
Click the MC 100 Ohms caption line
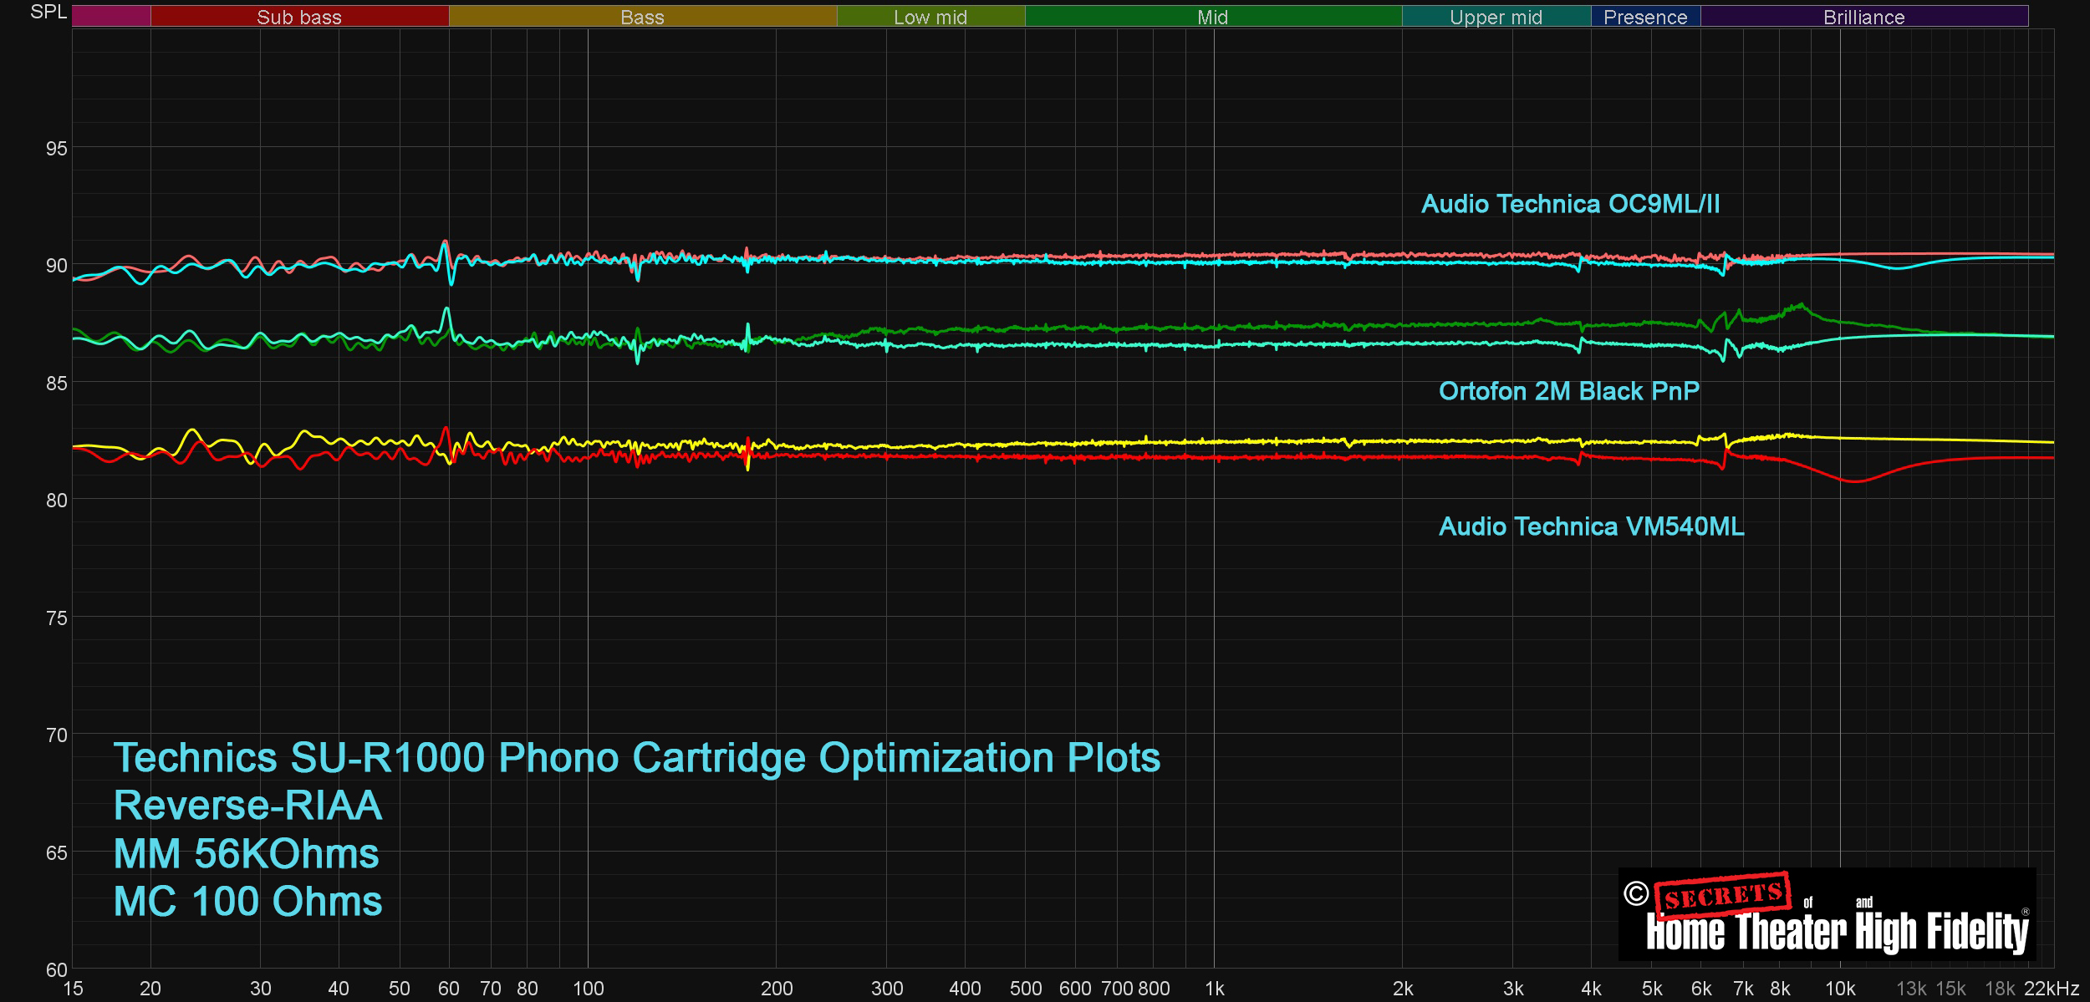(247, 902)
